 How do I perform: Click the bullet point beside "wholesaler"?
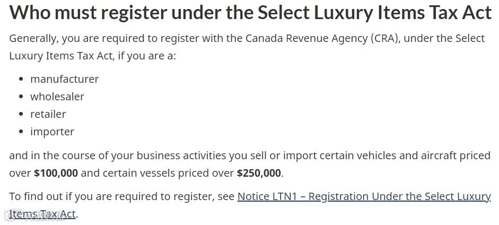pyautogui.click(x=21, y=97)
